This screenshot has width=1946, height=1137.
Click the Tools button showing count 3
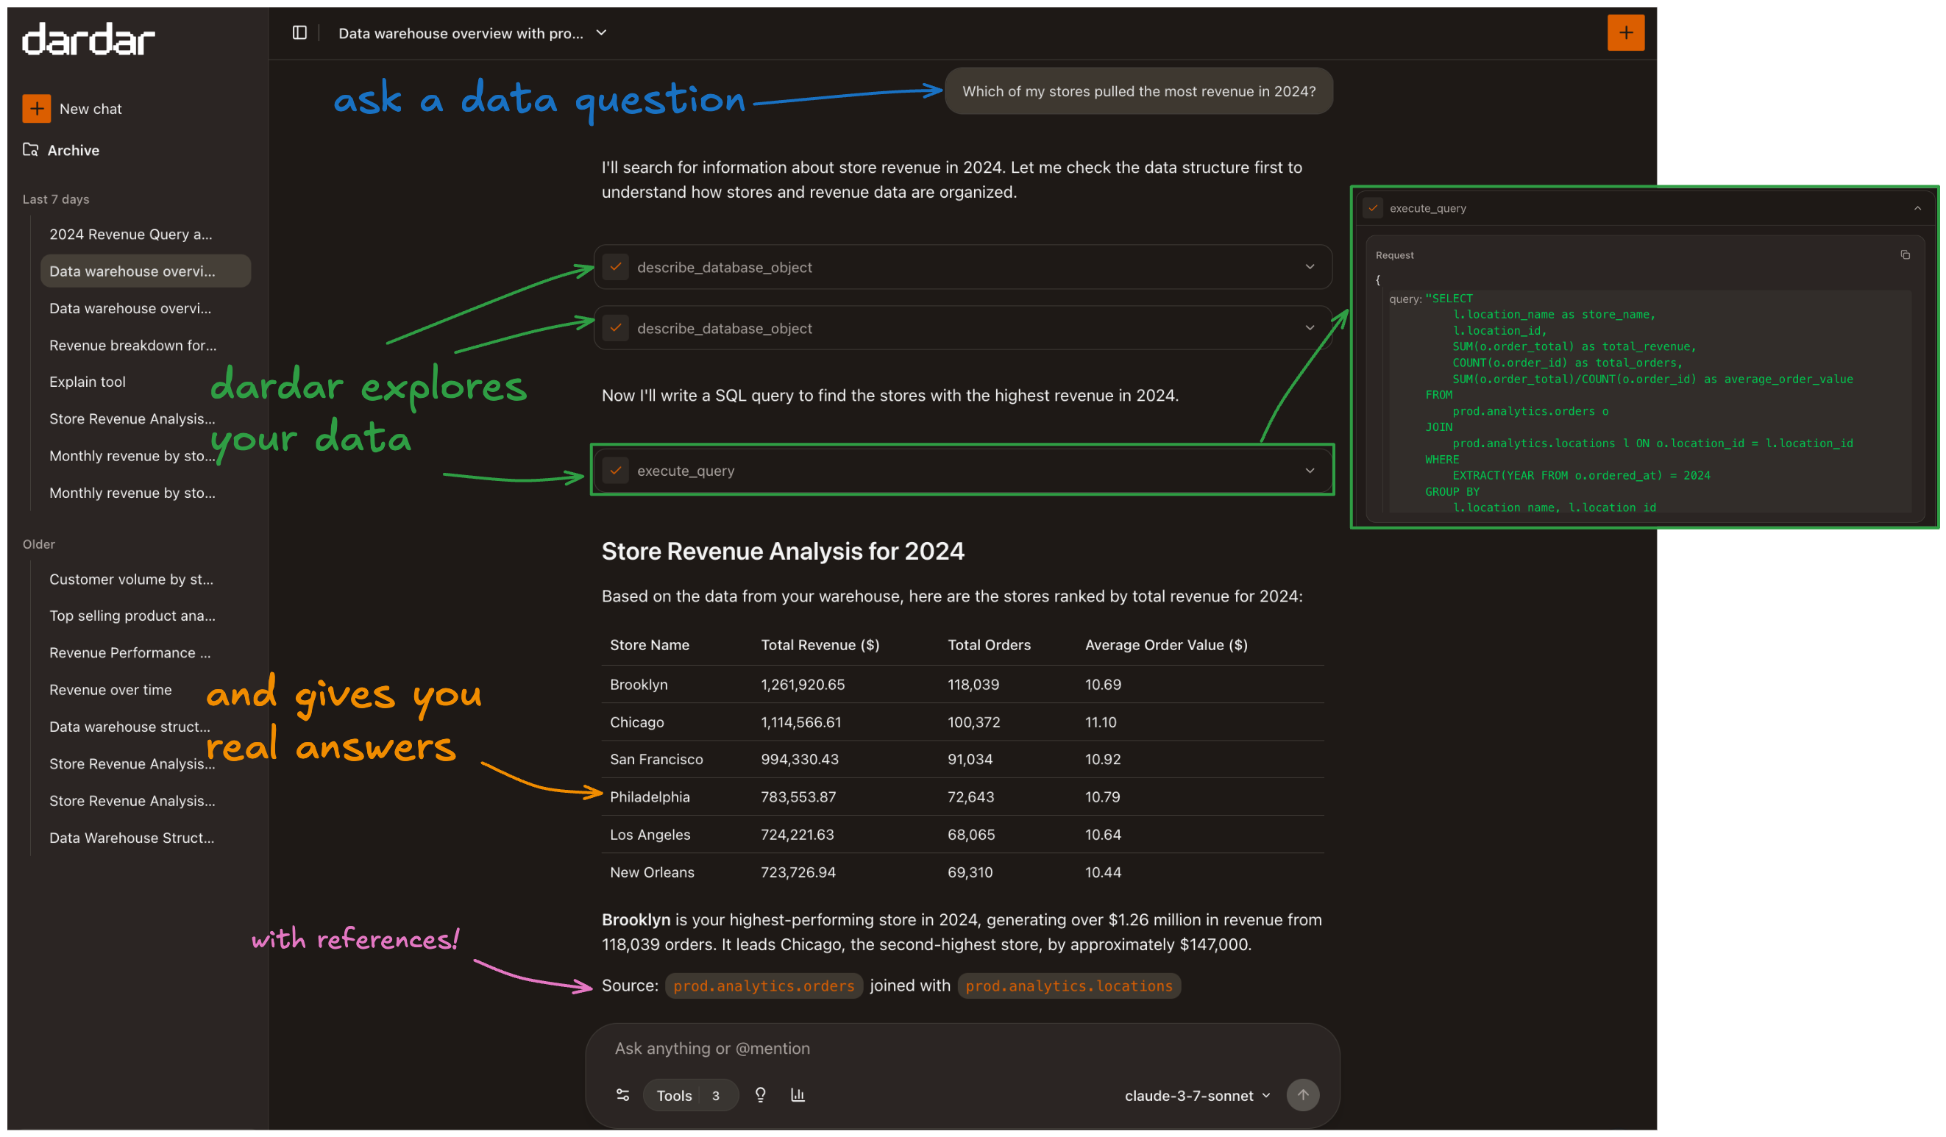pos(689,1094)
